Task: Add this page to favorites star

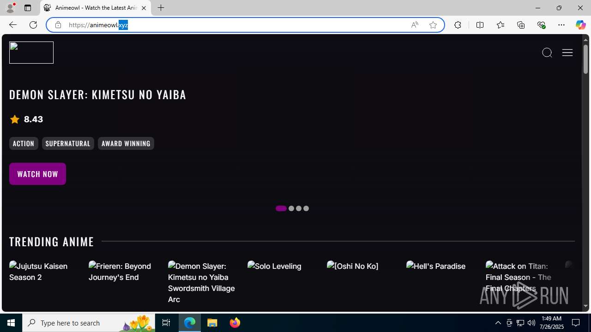Action: (x=433, y=25)
